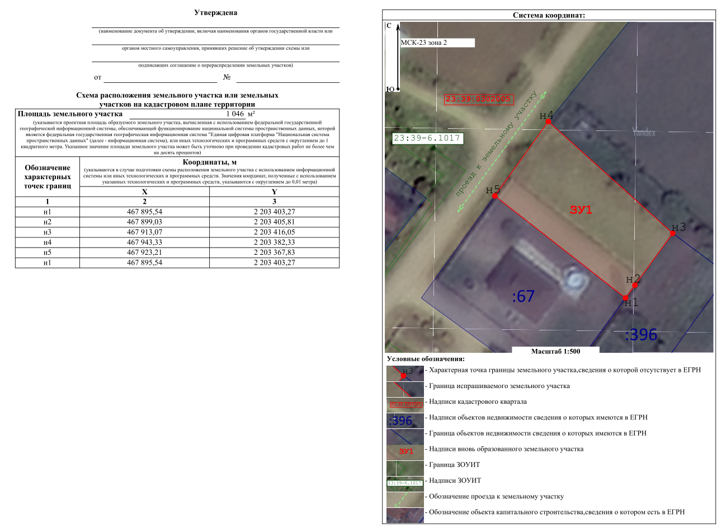Click the ЗУ1 parcel label on map
The image size is (726, 532).
[x=581, y=210]
